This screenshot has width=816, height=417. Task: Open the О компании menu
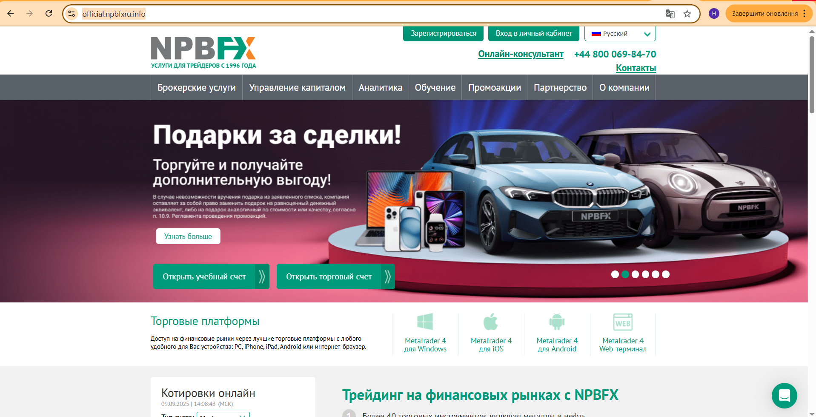pyautogui.click(x=624, y=87)
